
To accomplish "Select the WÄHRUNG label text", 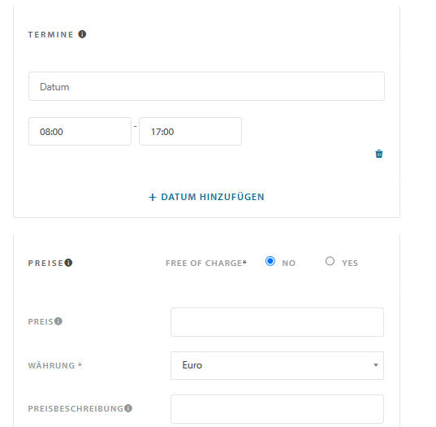I will click(x=51, y=365).
